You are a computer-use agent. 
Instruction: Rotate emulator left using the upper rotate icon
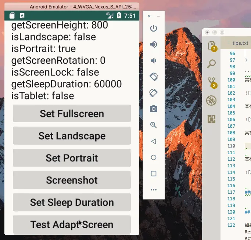[x=154, y=77]
